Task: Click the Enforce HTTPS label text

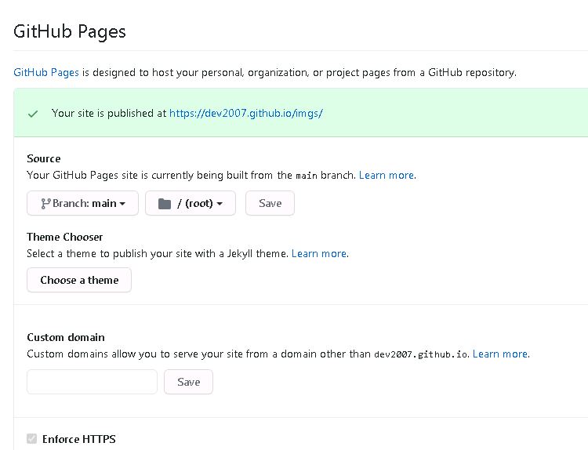Action: point(78,439)
